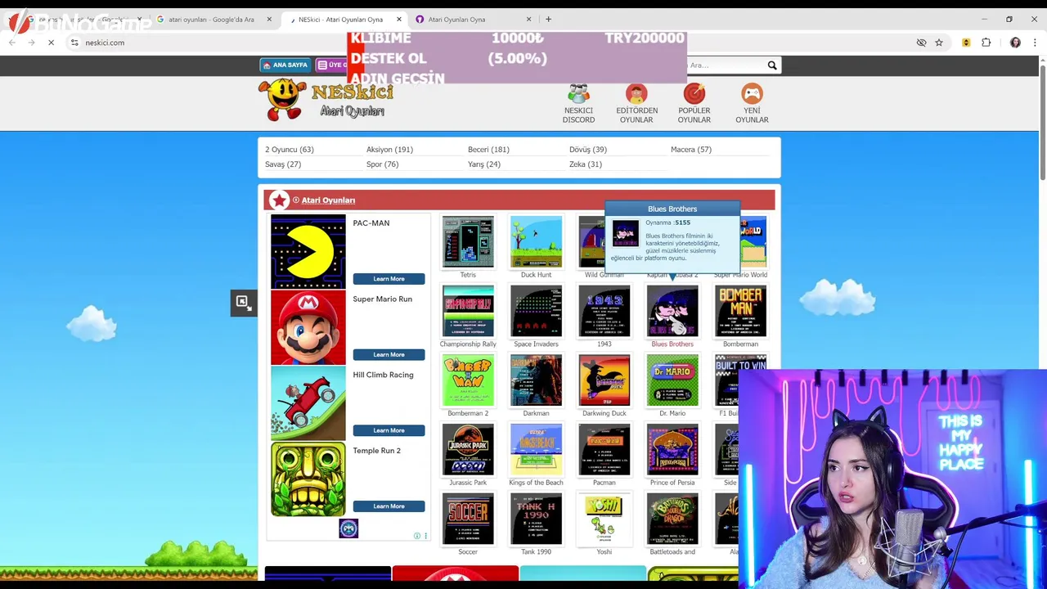The width and height of the screenshot is (1047, 589).
Task: Open the Darkwing Duck thumbnail
Action: [604, 380]
